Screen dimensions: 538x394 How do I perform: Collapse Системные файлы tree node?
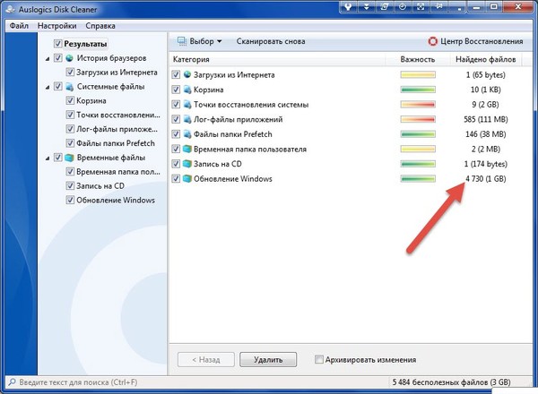click(48, 88)
